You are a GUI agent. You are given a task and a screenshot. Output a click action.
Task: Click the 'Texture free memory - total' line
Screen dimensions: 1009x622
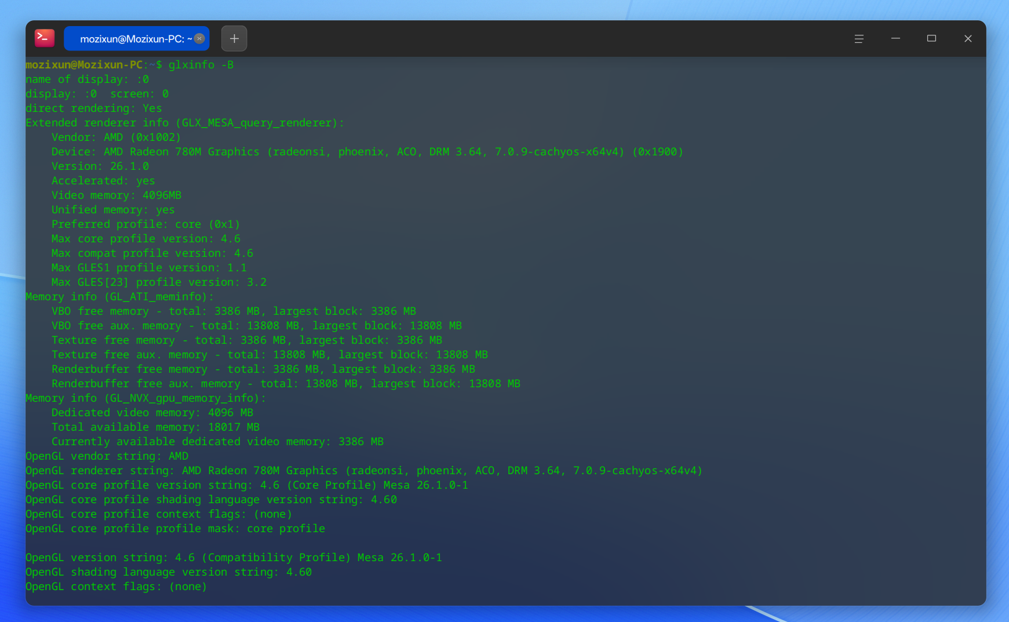click(x=247, y=340)
